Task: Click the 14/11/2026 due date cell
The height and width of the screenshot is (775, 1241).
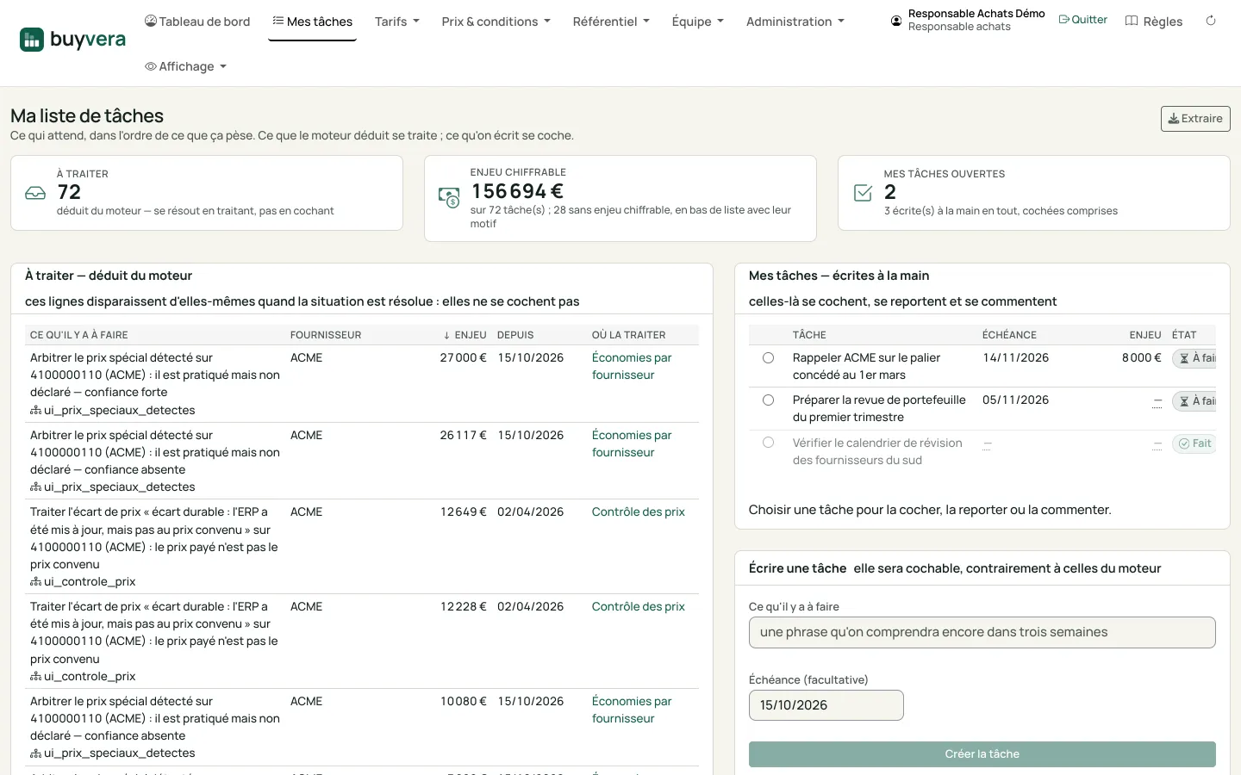Action: 1015,358
